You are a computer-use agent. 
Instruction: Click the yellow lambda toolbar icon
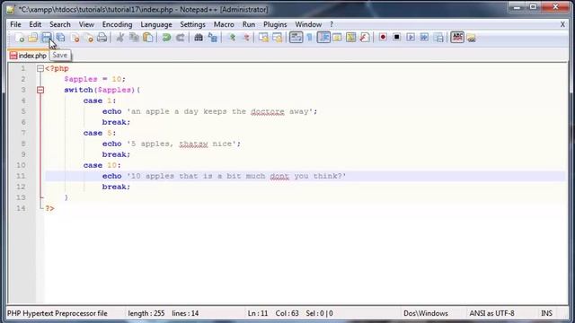pos(351,38)
